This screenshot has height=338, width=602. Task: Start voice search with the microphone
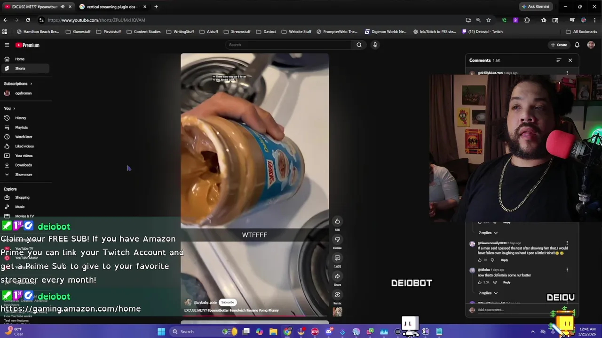[375, 45]
